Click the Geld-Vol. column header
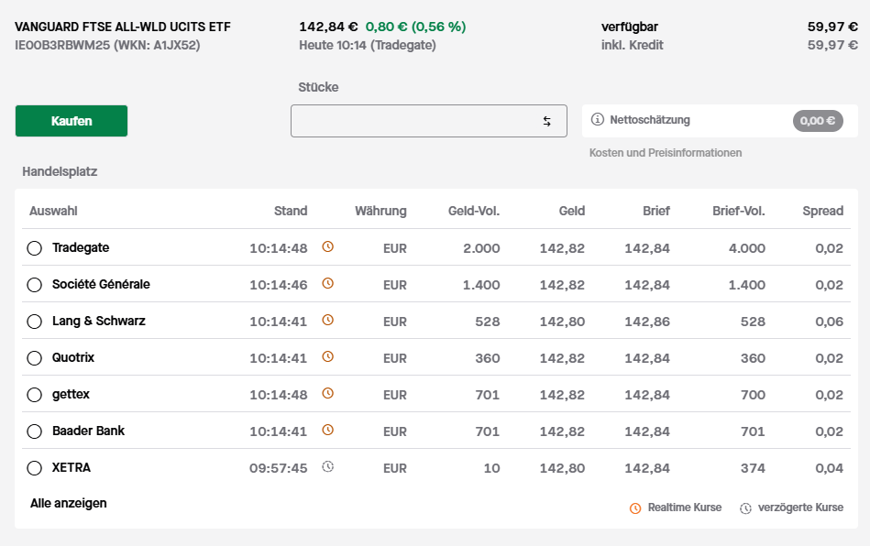This screenshot has height=546, width=870. point(474,211)
